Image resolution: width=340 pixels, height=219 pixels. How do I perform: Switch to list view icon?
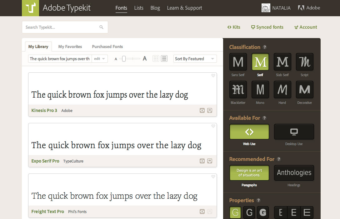click(164, 59)
